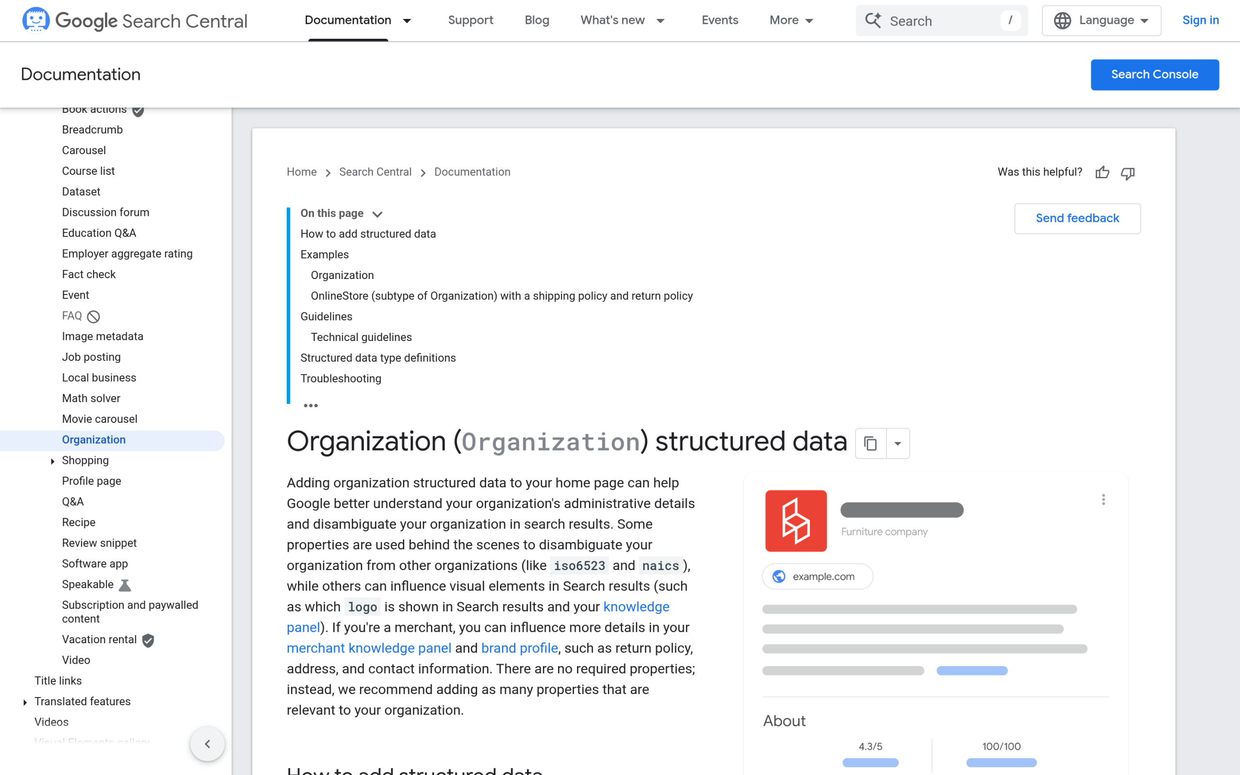Viewport: 1240px width, 775px height.
Task: Jump to Technical guidelines in outline
Action: (361, 337)
